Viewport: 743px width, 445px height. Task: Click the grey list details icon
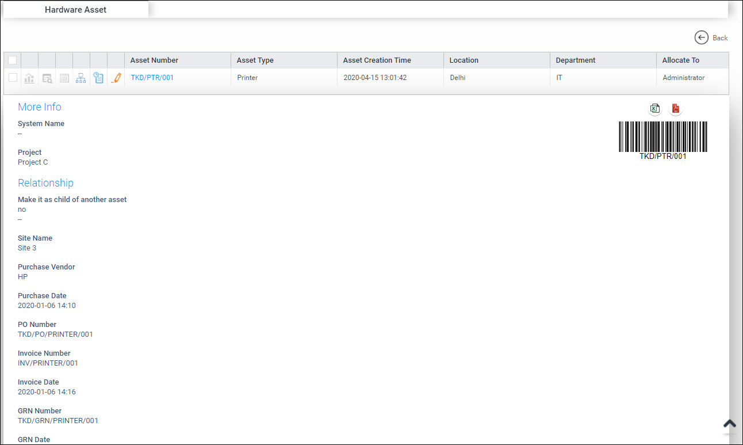[64, 78]
